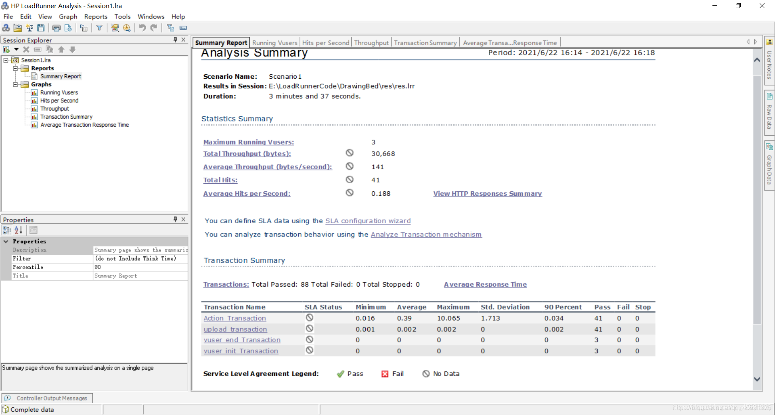Select Summary Report in the tree
Screen dimensions: 775x415
(61, 76)
